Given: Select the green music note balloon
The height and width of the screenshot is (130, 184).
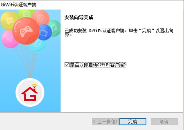Looking at the screenshot, I should 55,28.
